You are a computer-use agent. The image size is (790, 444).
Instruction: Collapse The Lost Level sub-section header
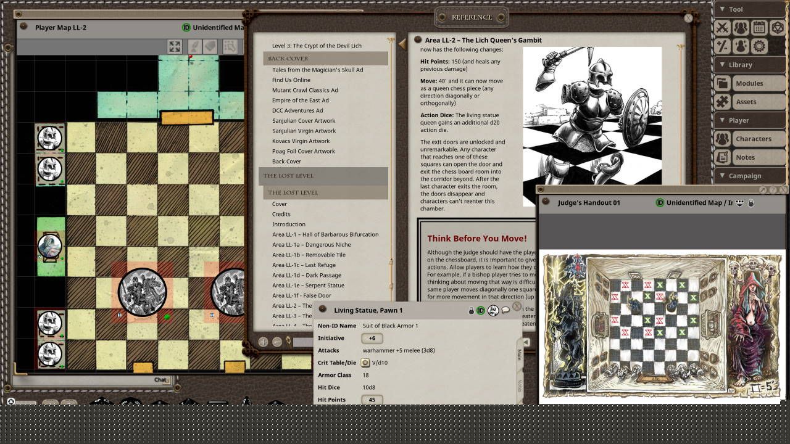click(325, 192)
